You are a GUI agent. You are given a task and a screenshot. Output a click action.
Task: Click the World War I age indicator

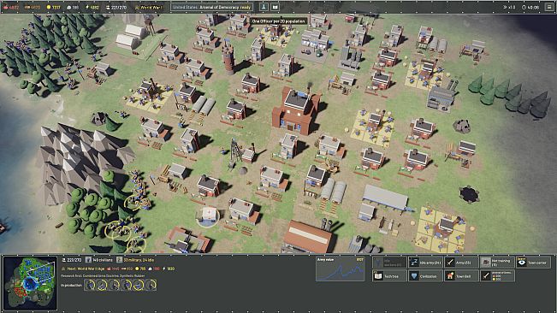(149, 7)
